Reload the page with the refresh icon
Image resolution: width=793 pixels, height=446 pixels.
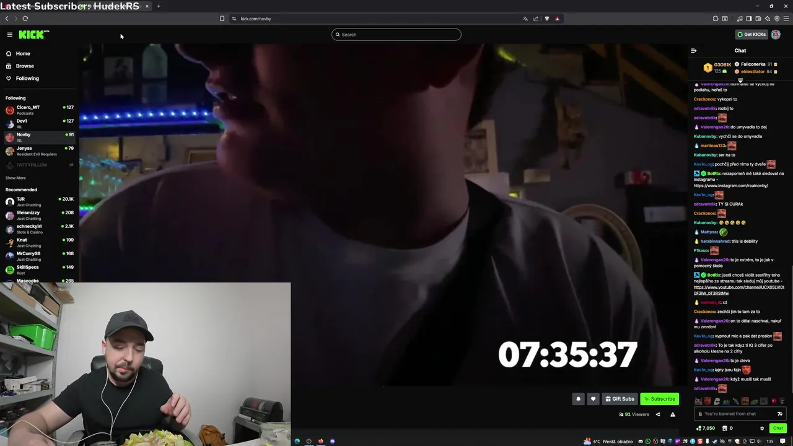coord(25,19)
